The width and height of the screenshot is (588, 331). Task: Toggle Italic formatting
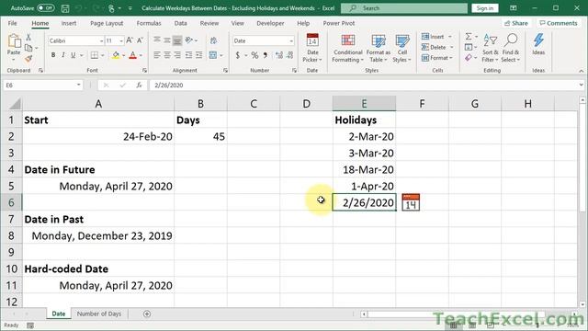pos(63,55)
